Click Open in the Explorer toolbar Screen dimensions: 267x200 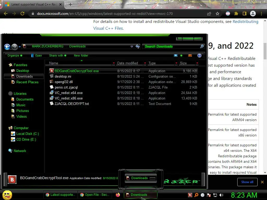coord(37,55)
